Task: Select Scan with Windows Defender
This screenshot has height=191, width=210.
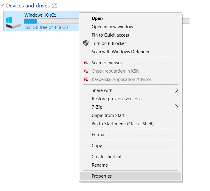Action: point(130,51)
